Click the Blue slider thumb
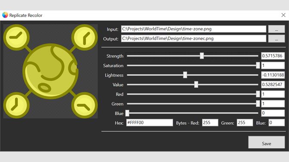289x162 pixels. pos(127,113)
